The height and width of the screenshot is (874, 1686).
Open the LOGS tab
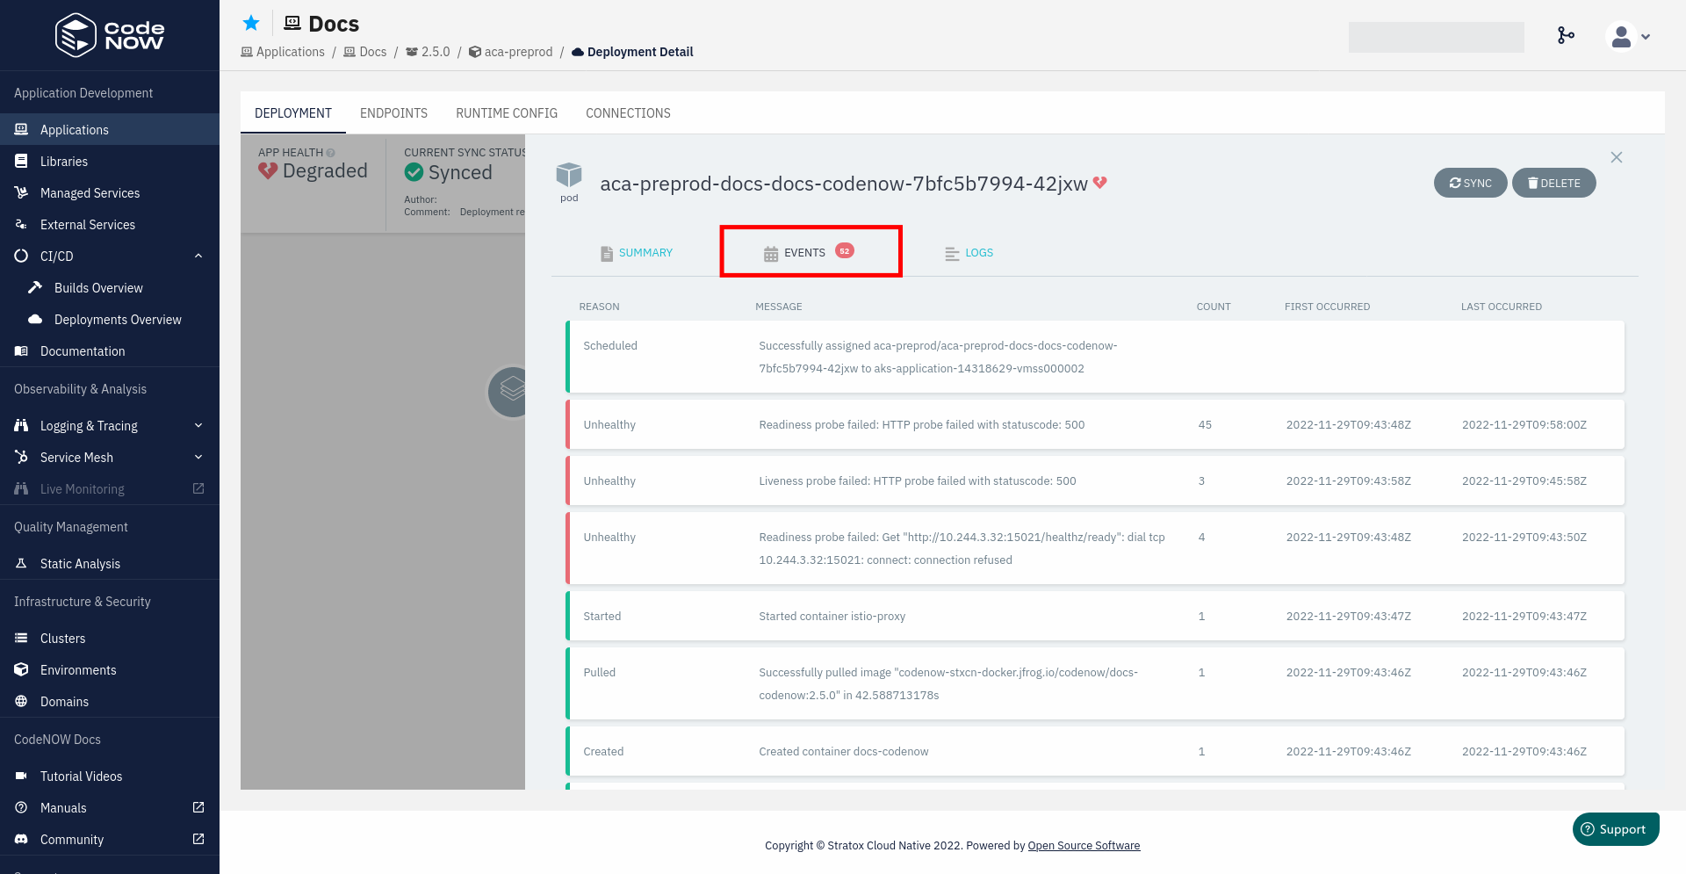pyautogui.click(x=969, y=253)
